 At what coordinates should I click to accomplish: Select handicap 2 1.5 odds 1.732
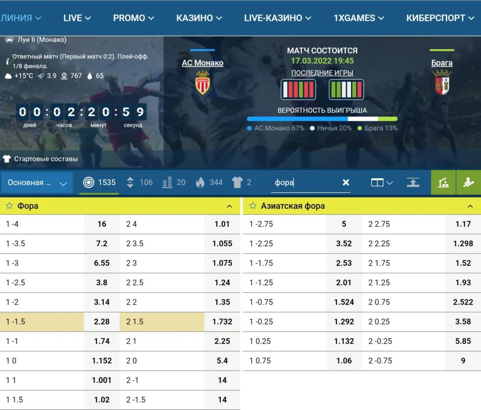(x=222, y=322)
